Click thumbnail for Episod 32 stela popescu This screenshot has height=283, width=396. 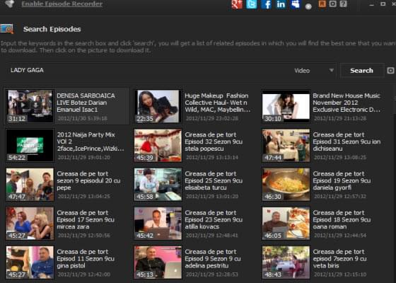(x=158, y=145)
